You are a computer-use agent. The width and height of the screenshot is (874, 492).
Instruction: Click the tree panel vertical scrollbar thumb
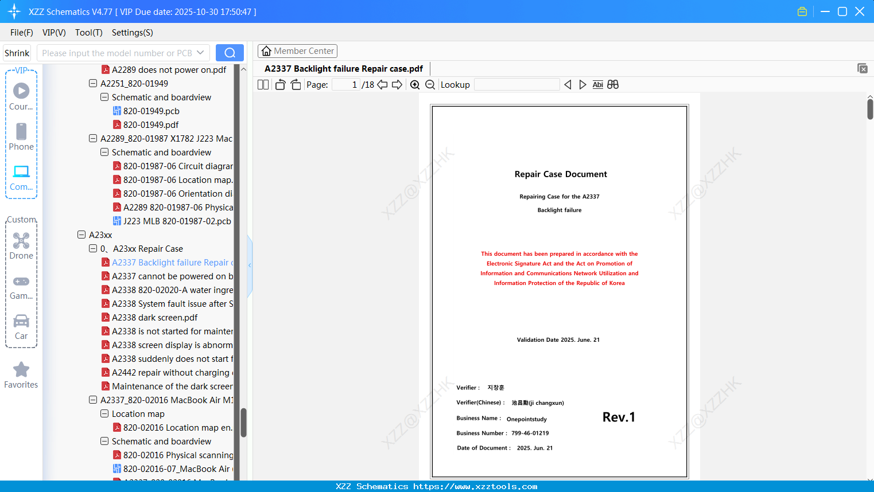[x=243, y=423]
